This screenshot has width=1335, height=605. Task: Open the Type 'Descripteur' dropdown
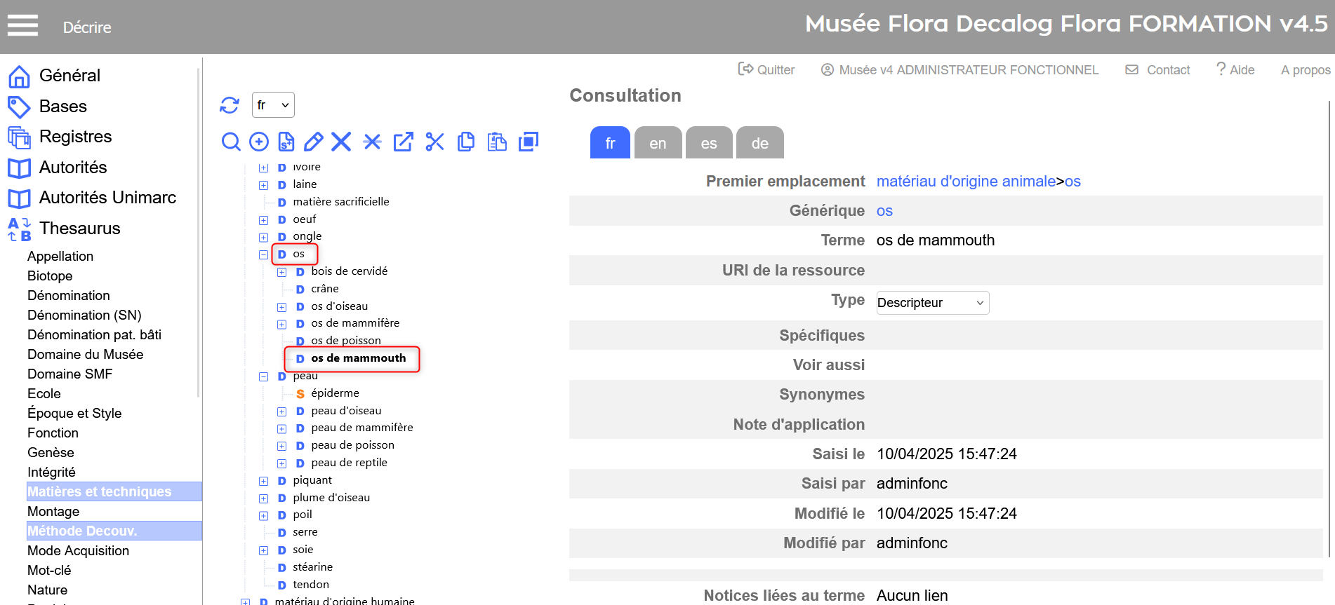pos(932,303)
